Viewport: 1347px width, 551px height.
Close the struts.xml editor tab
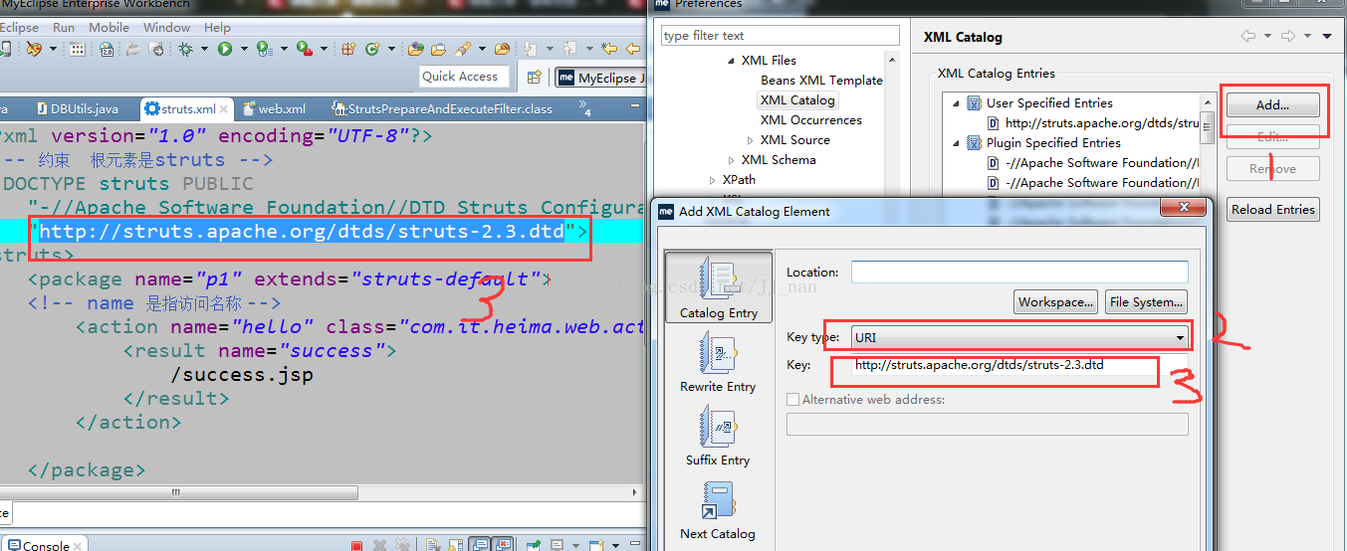point(225,109)
